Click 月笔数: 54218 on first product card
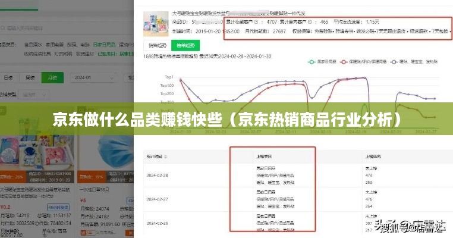 [15, 216]
